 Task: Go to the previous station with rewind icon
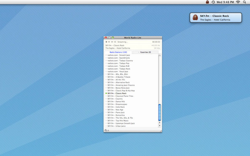(109, 42)
